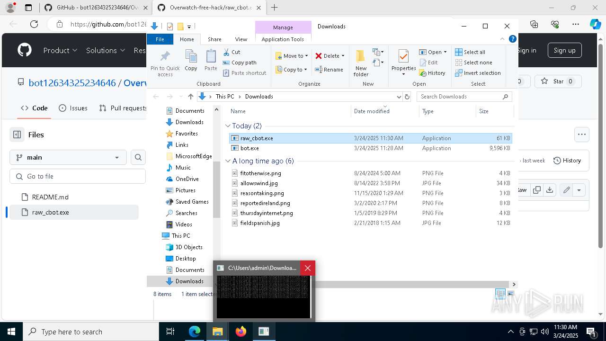This screenshot has height=341, width=606.
Task: Switch to large icons view
Action: tap(510, 294)
